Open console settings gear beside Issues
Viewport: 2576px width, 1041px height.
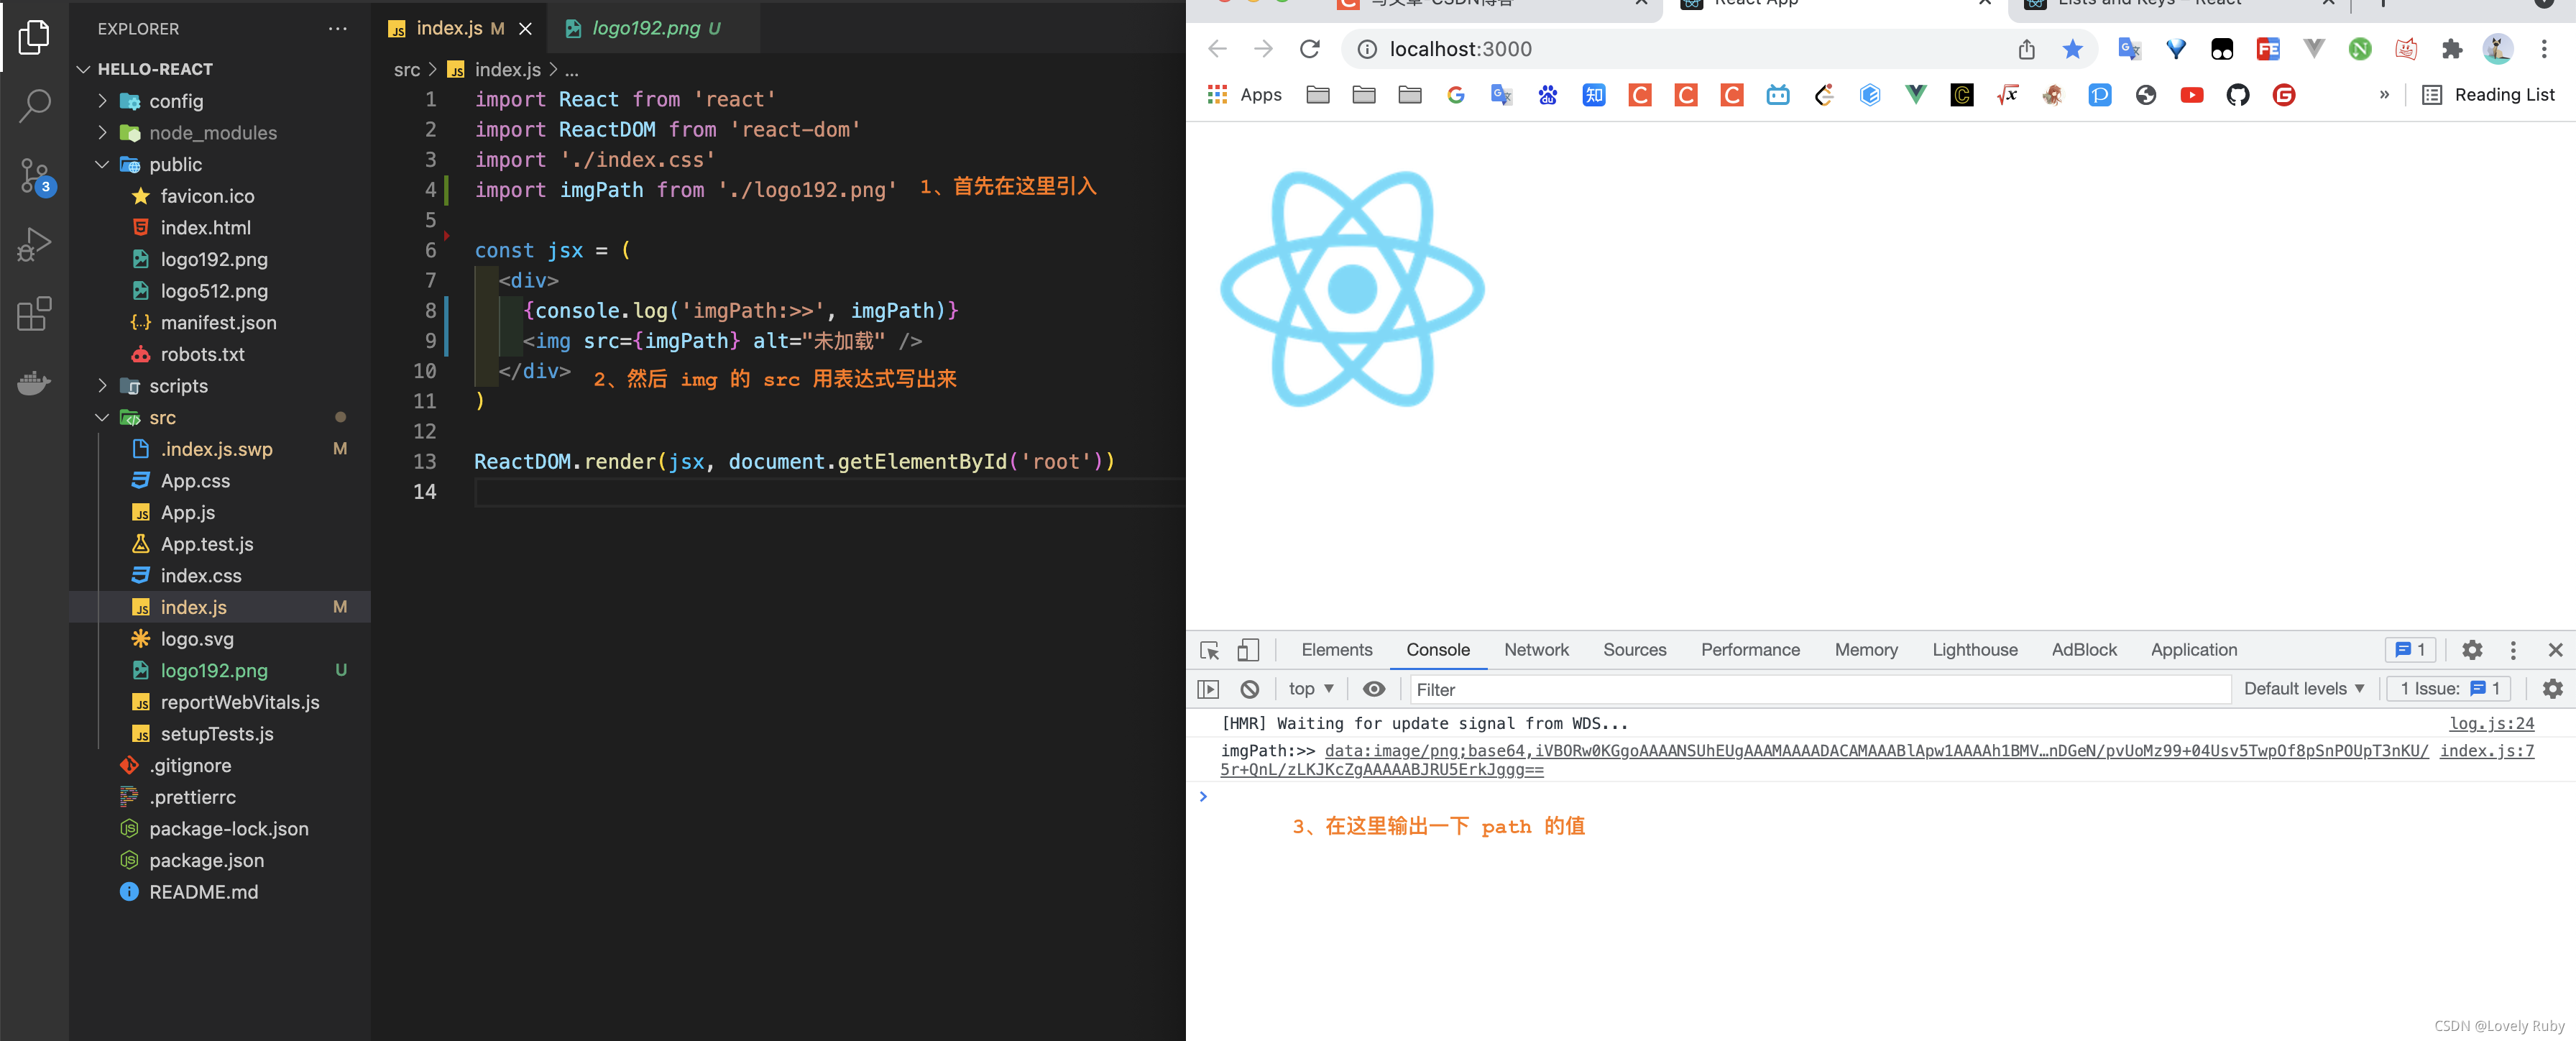(2552, 689)
